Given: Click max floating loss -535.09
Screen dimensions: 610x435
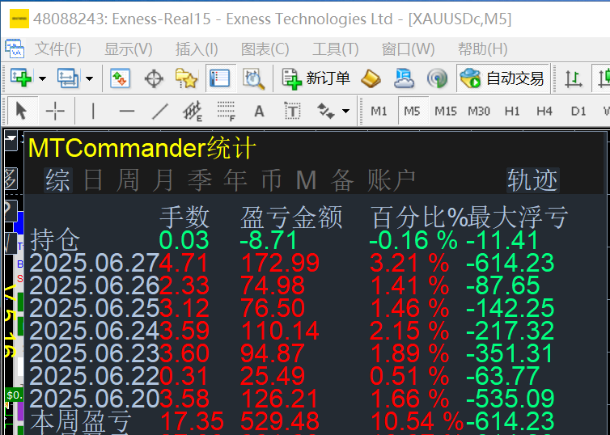Looking at the screenshot, I should [x=510, y=398].
